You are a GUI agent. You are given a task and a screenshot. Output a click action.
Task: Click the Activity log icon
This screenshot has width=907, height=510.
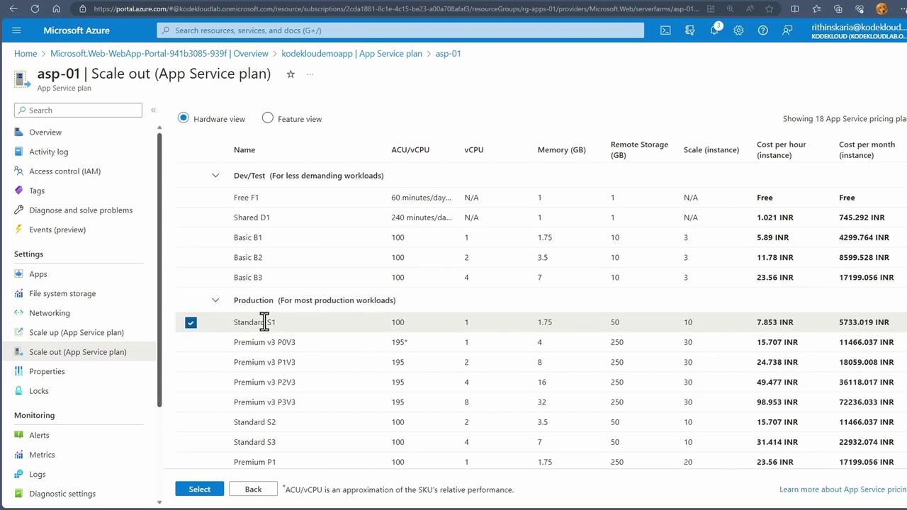coord(19,152)
